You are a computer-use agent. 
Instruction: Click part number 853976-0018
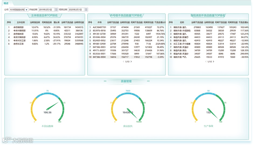[99, 30]
